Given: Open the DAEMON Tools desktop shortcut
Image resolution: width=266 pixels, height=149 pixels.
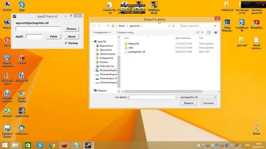Looking at the screenshot, I should (7, 96).
